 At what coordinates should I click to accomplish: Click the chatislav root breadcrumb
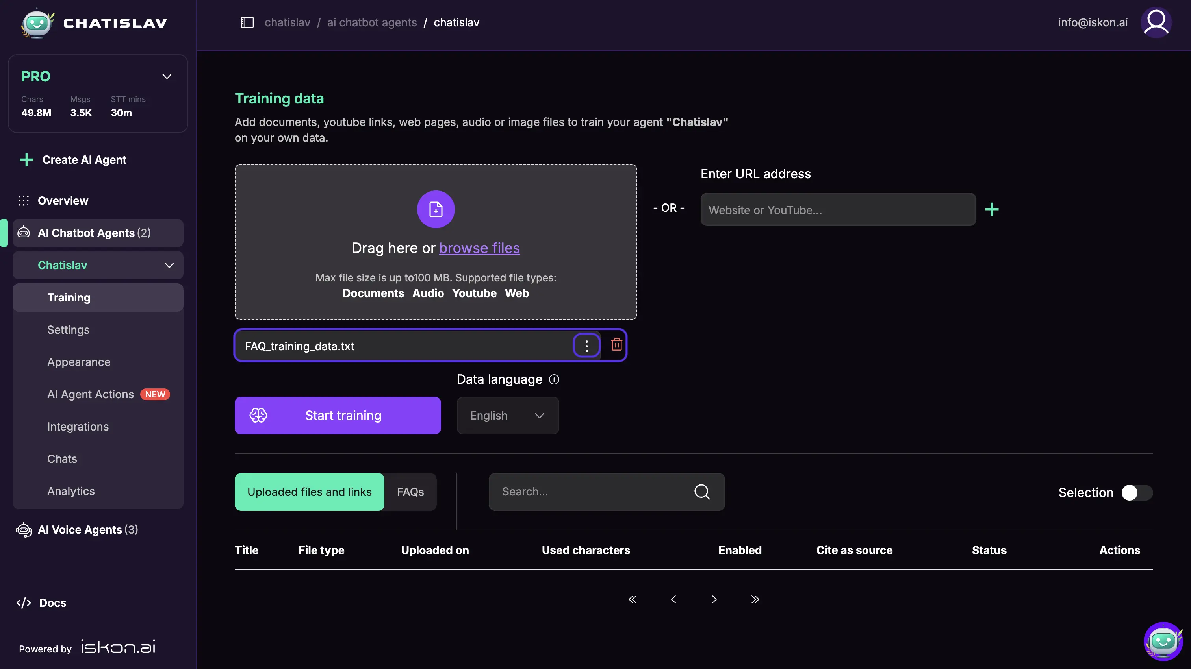(287, 22)
